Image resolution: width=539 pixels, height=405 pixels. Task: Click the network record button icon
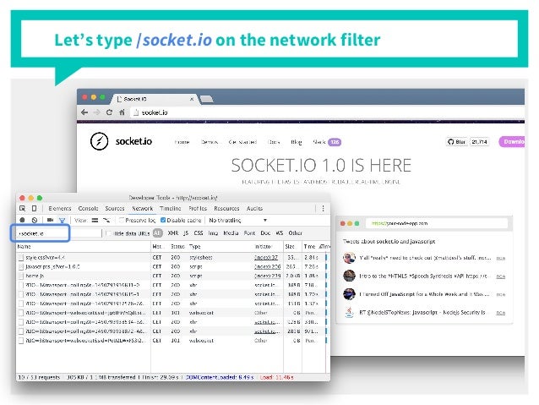coord(22,220)
